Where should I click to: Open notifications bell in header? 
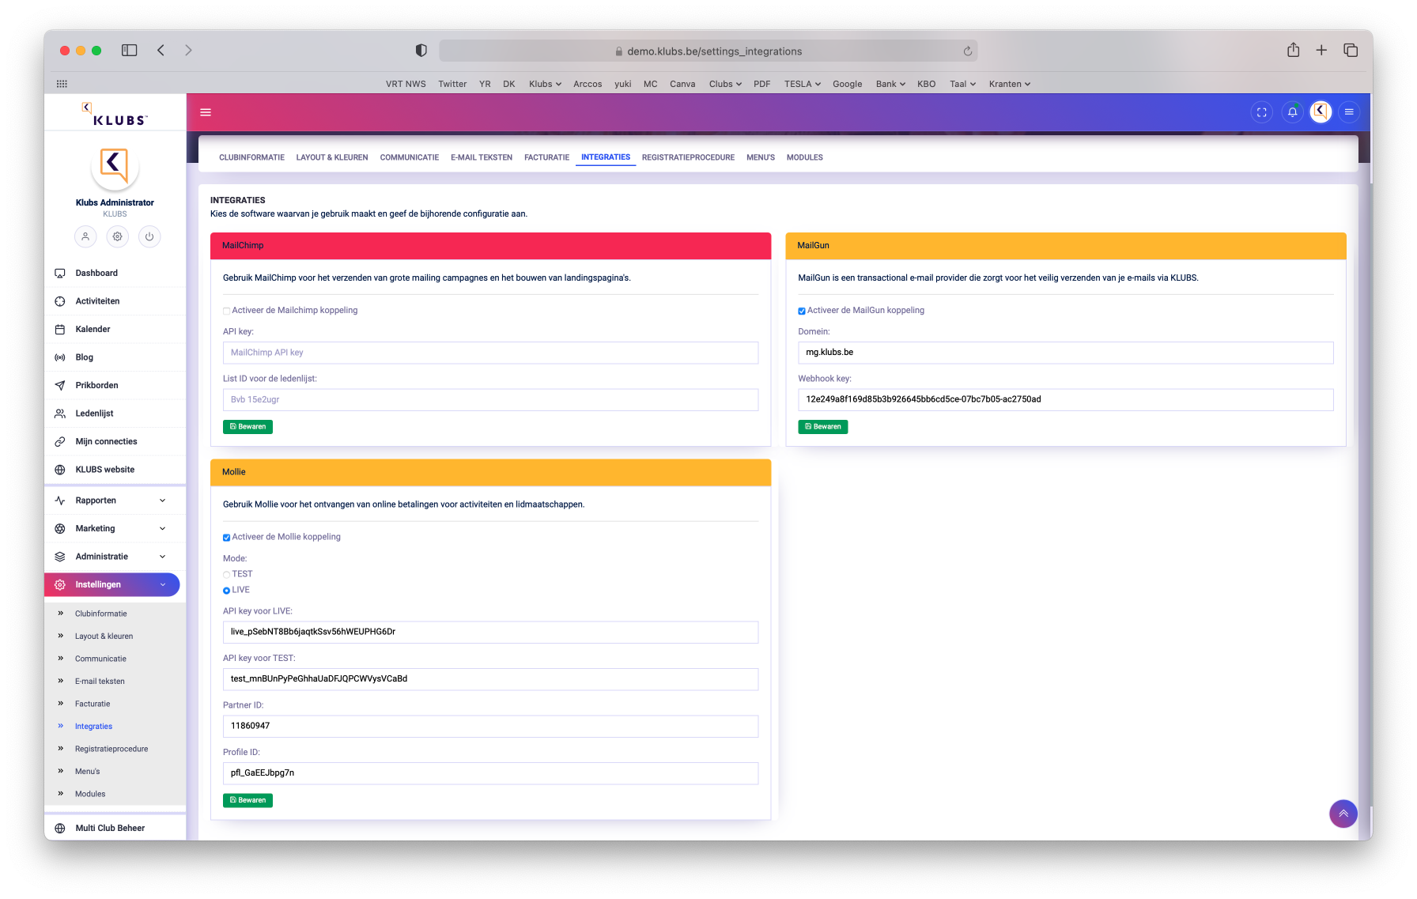1293,112
